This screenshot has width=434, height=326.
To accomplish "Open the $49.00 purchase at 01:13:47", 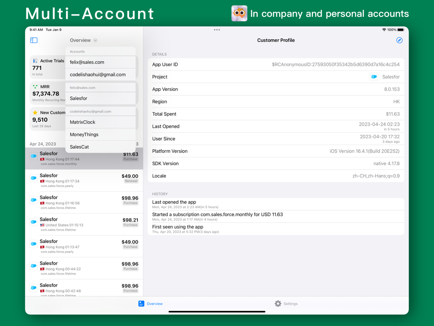I will (84, 246).
